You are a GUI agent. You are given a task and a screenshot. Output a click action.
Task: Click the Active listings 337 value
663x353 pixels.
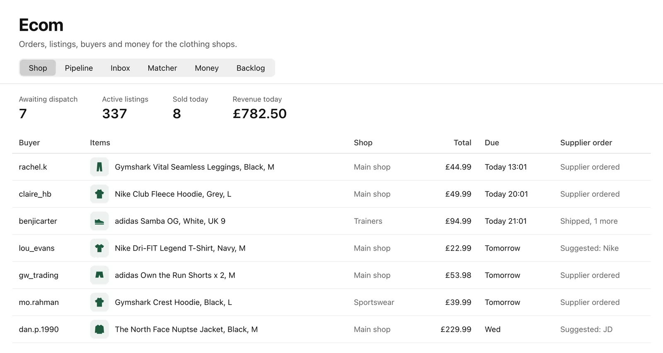(x=115, y=114)
